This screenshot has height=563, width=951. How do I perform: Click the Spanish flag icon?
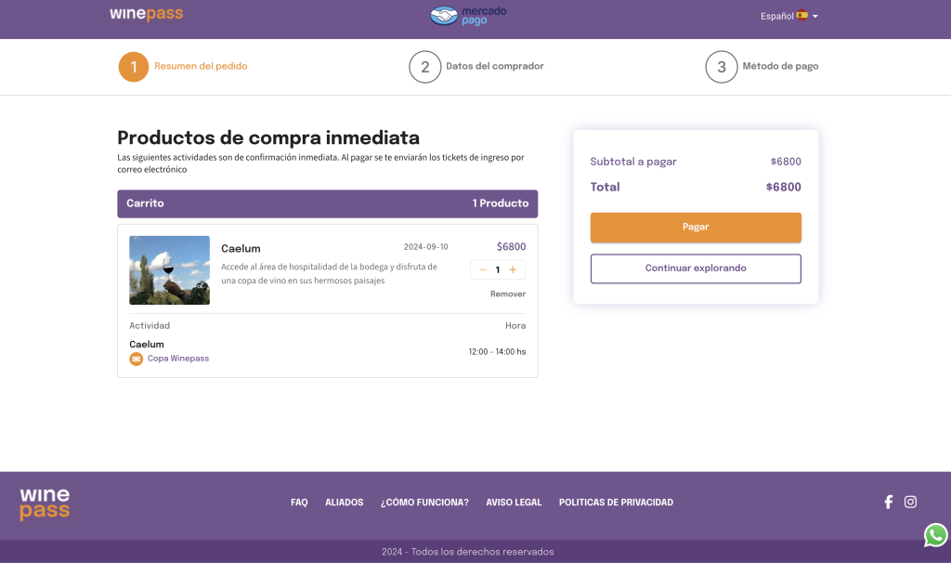[x=801, y=16]
